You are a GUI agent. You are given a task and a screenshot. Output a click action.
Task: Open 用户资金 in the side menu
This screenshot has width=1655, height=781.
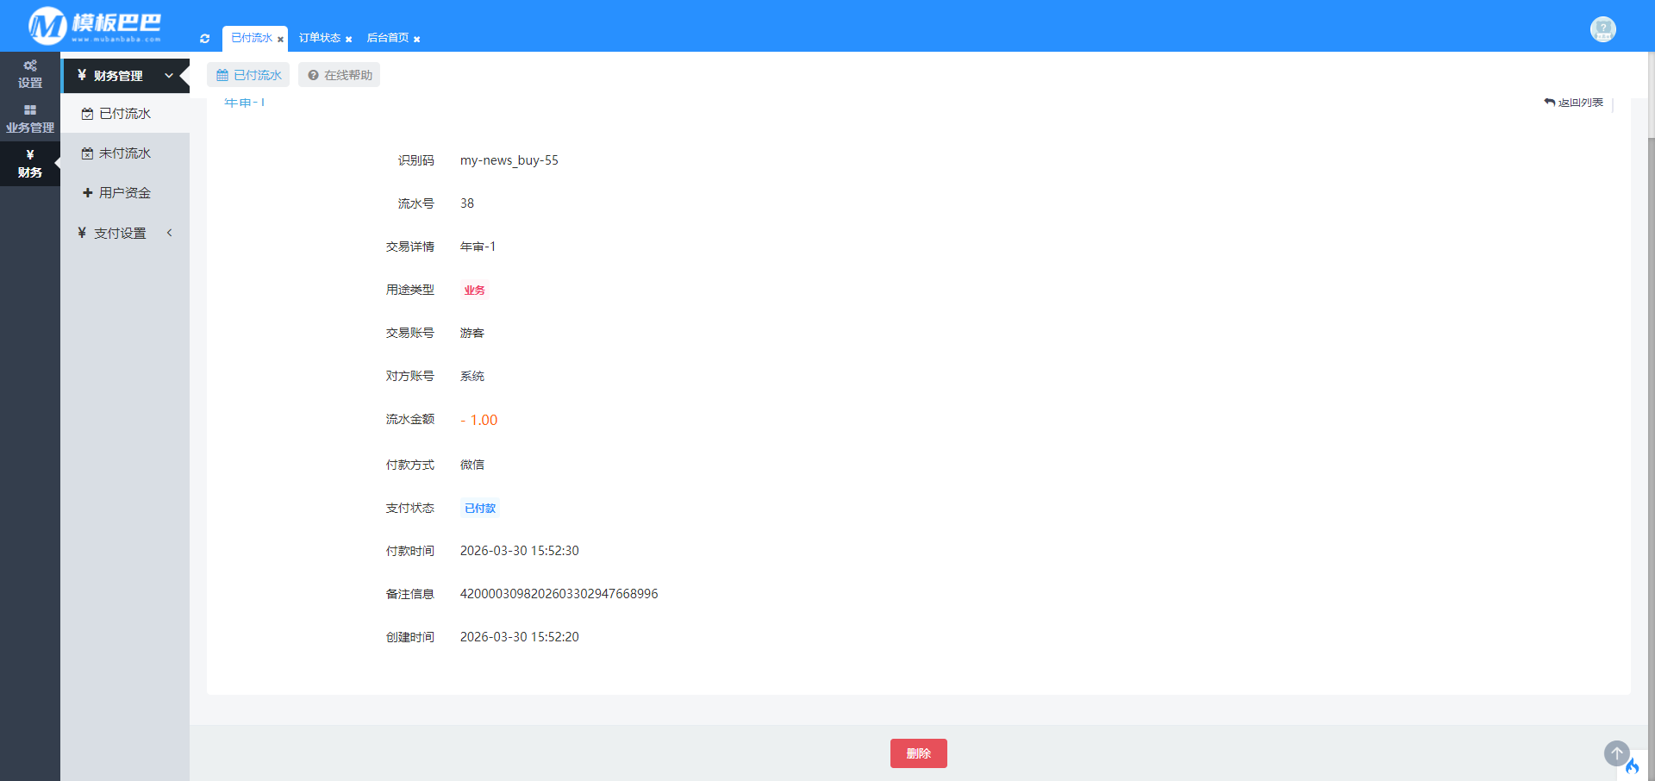[124, 193]
